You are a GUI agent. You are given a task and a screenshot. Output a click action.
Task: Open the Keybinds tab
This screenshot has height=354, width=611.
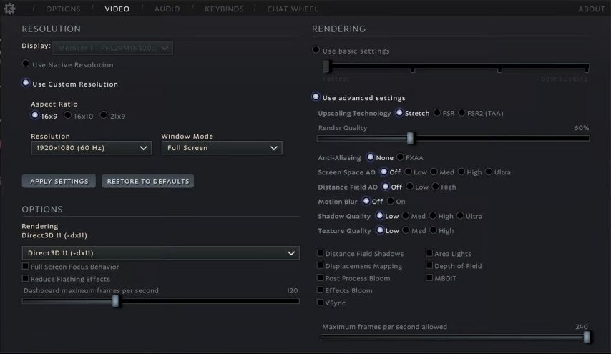[224, 9]
